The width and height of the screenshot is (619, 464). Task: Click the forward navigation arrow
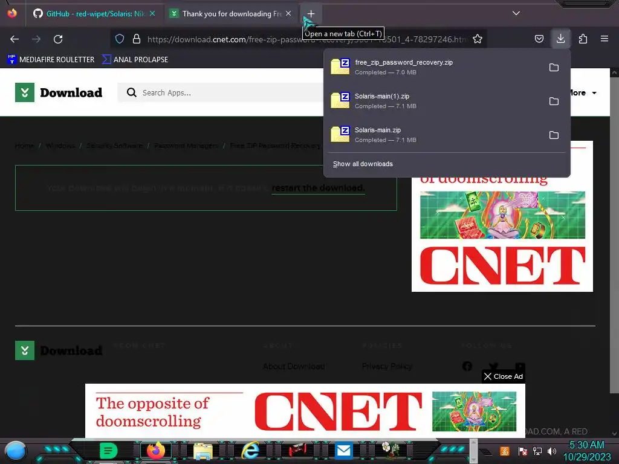click(36, 39)
